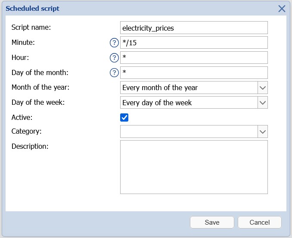Screen dimensions: 292x238
Task: Select the Day of the month input
Action: click(194, 72)
